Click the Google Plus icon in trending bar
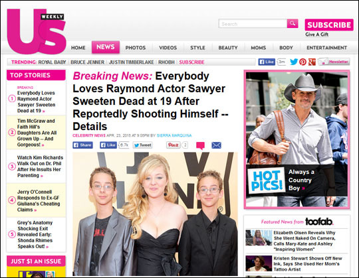This screenshot has height=278, width=359. click(x=312, y=62)
